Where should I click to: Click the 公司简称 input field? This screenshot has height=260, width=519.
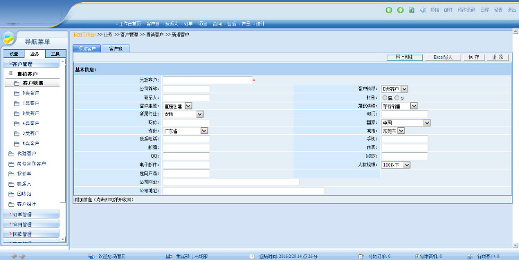click(186, 89)
